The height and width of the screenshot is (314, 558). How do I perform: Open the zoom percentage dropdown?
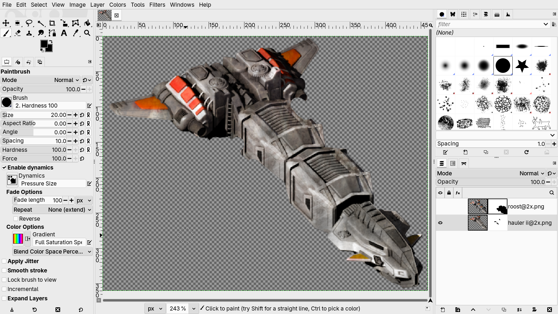point(194,308)
